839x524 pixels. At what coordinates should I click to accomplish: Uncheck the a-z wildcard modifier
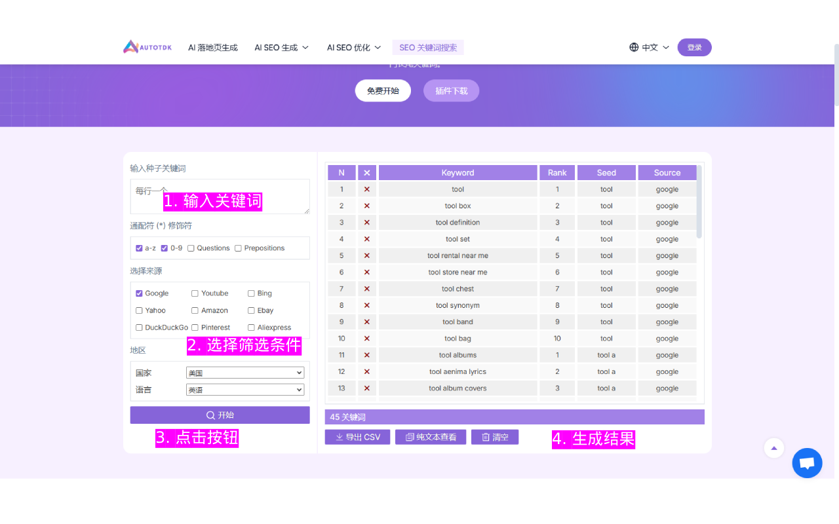pos(139,248)
